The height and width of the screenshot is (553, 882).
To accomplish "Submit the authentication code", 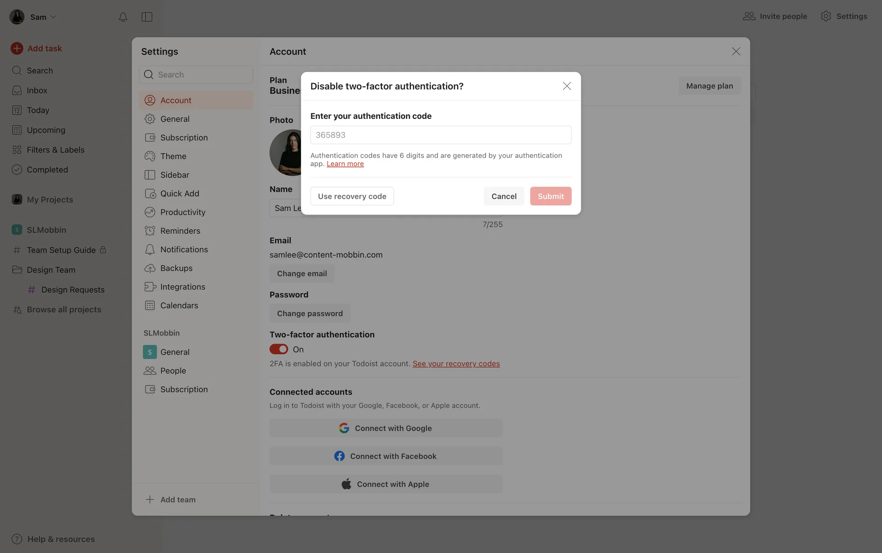I will pos(550,196).
